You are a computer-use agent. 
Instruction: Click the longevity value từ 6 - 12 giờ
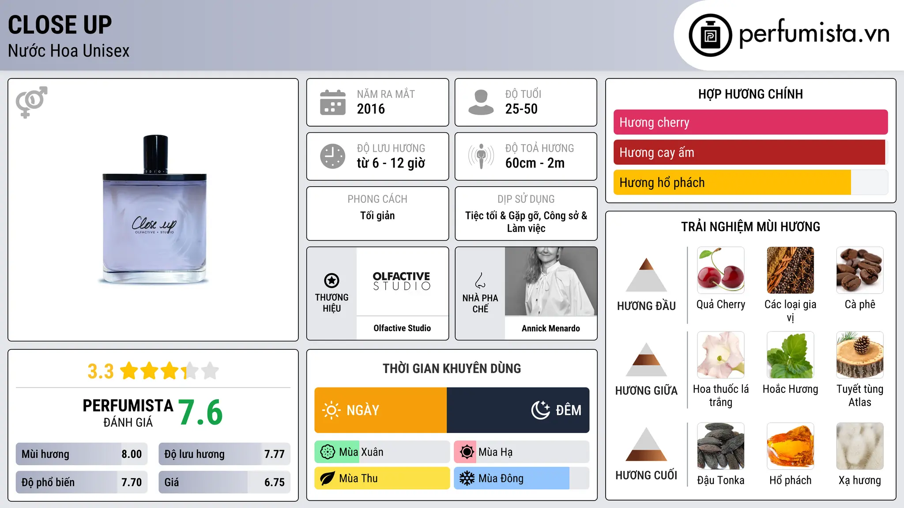point(391,163)
